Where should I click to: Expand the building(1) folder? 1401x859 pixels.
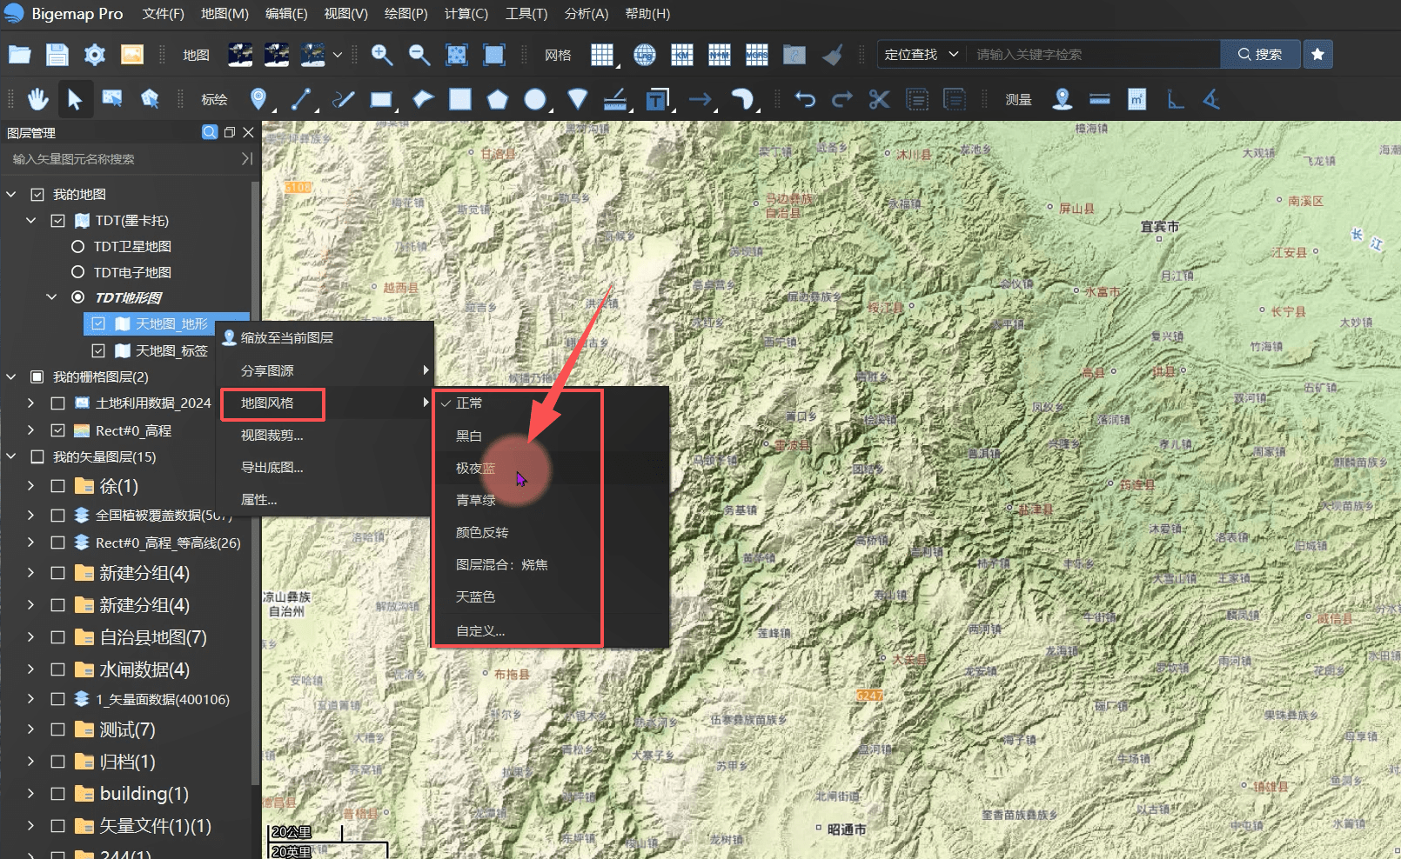(31, 794)
